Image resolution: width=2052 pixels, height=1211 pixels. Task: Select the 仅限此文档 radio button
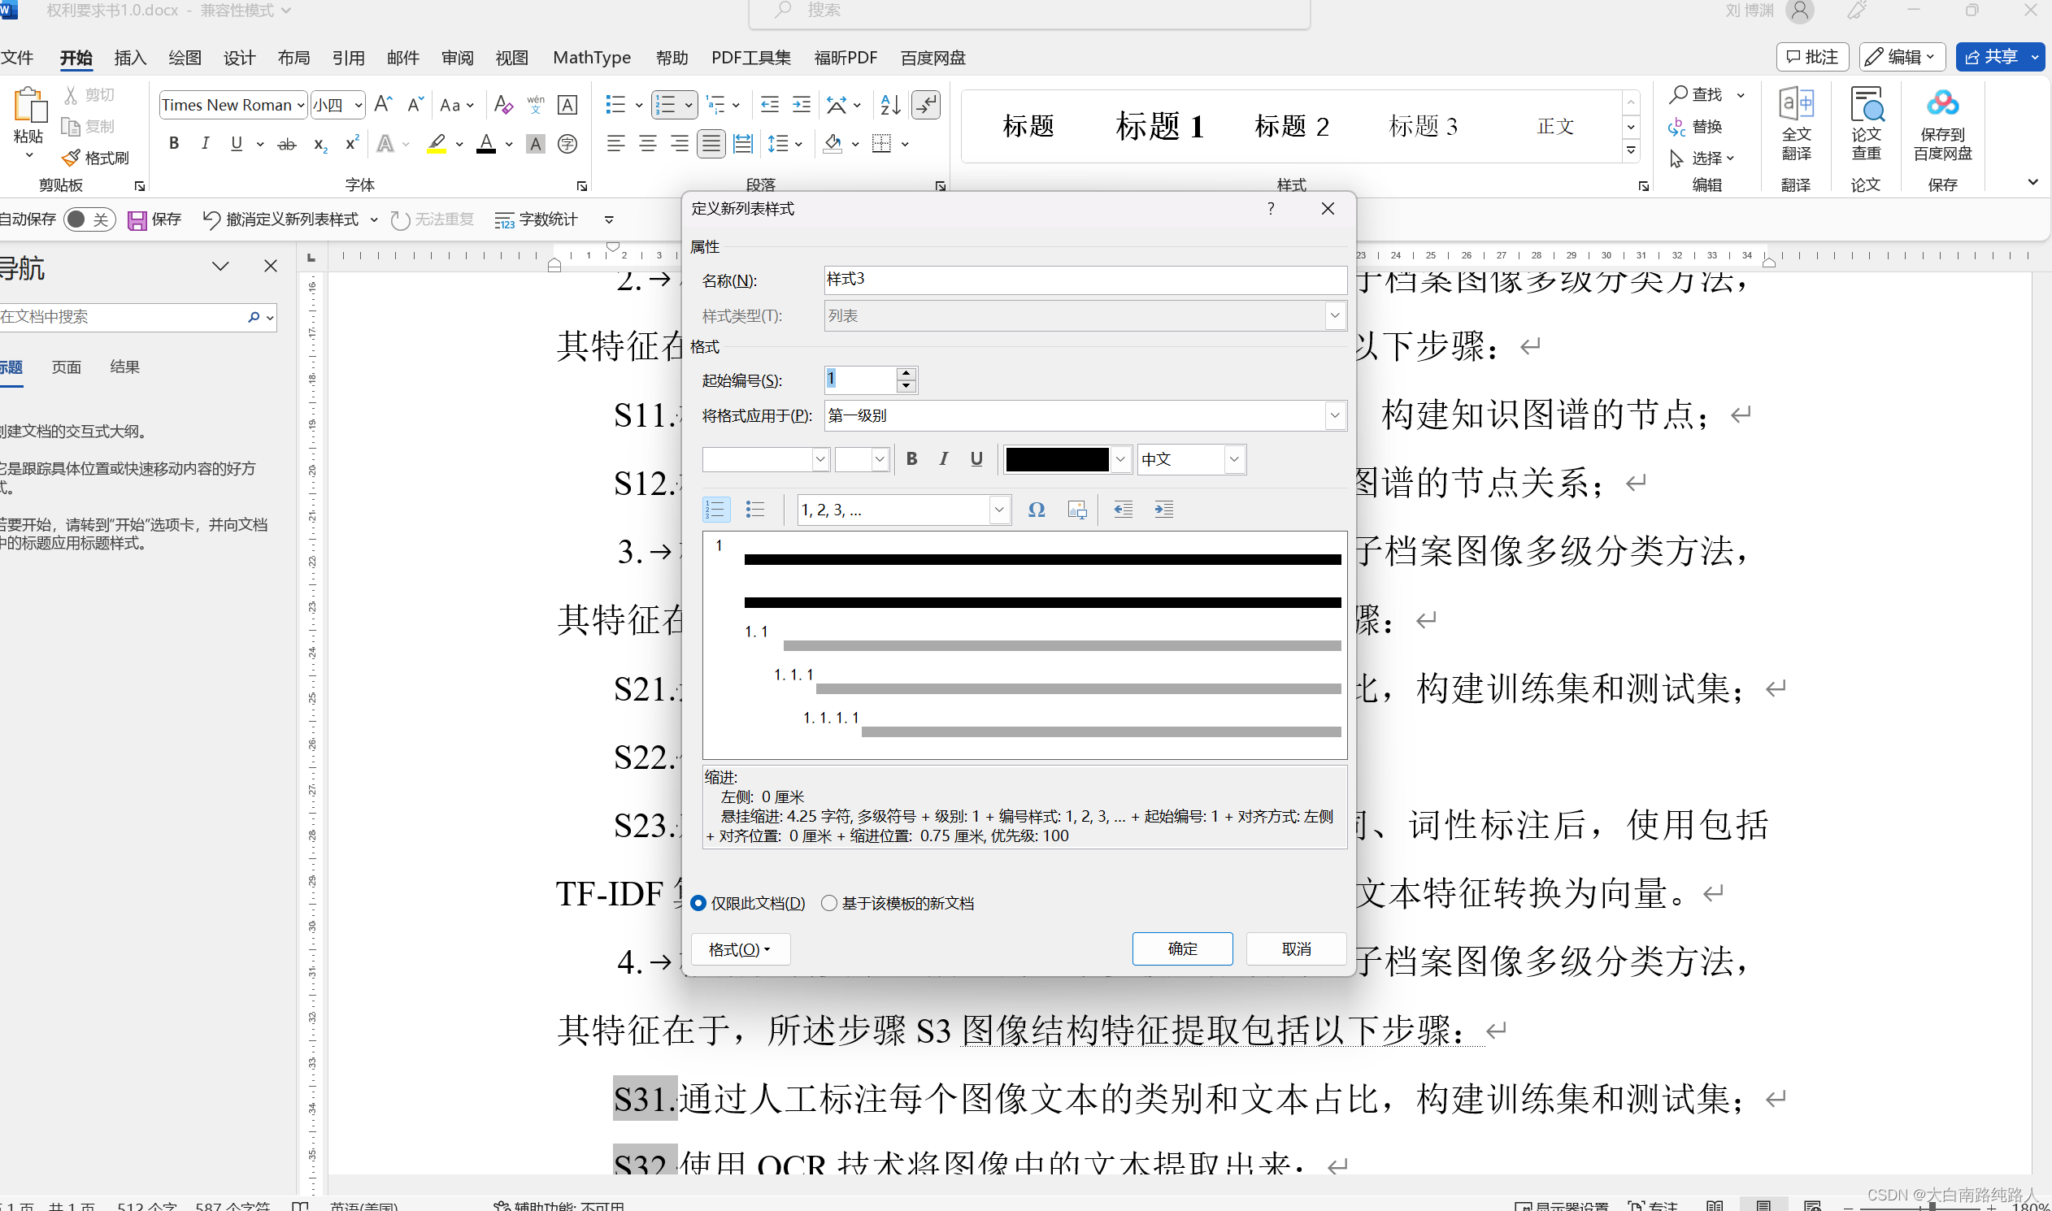click(x=698, y=903)
